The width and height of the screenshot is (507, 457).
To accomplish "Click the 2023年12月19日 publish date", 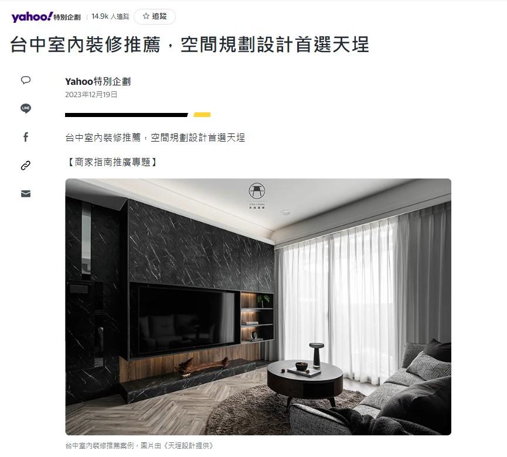I will click(91, 95).
